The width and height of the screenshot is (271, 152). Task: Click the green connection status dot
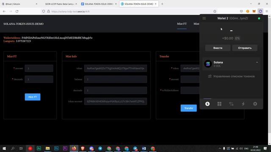point(259,18)
